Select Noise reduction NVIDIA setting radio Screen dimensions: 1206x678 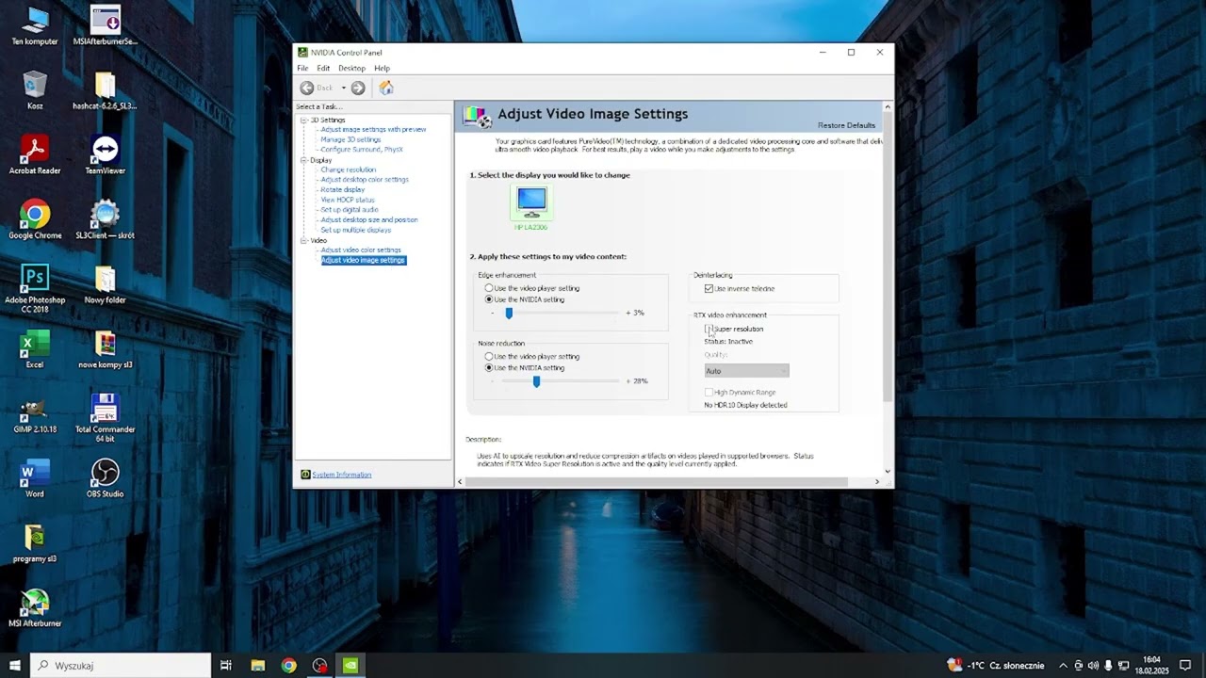coord(489,368)
